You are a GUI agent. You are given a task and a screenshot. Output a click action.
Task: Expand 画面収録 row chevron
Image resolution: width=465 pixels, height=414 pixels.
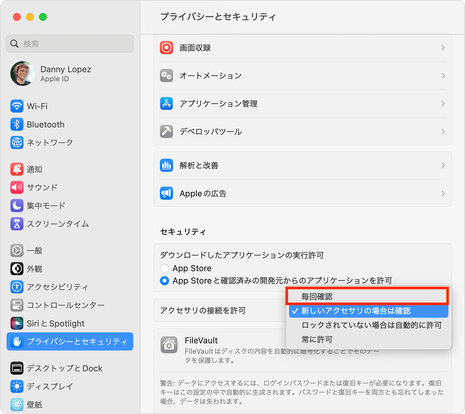click(443, 48)
